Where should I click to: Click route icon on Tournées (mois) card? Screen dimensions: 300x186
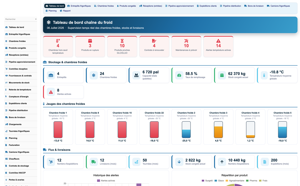tap(136, 162)
